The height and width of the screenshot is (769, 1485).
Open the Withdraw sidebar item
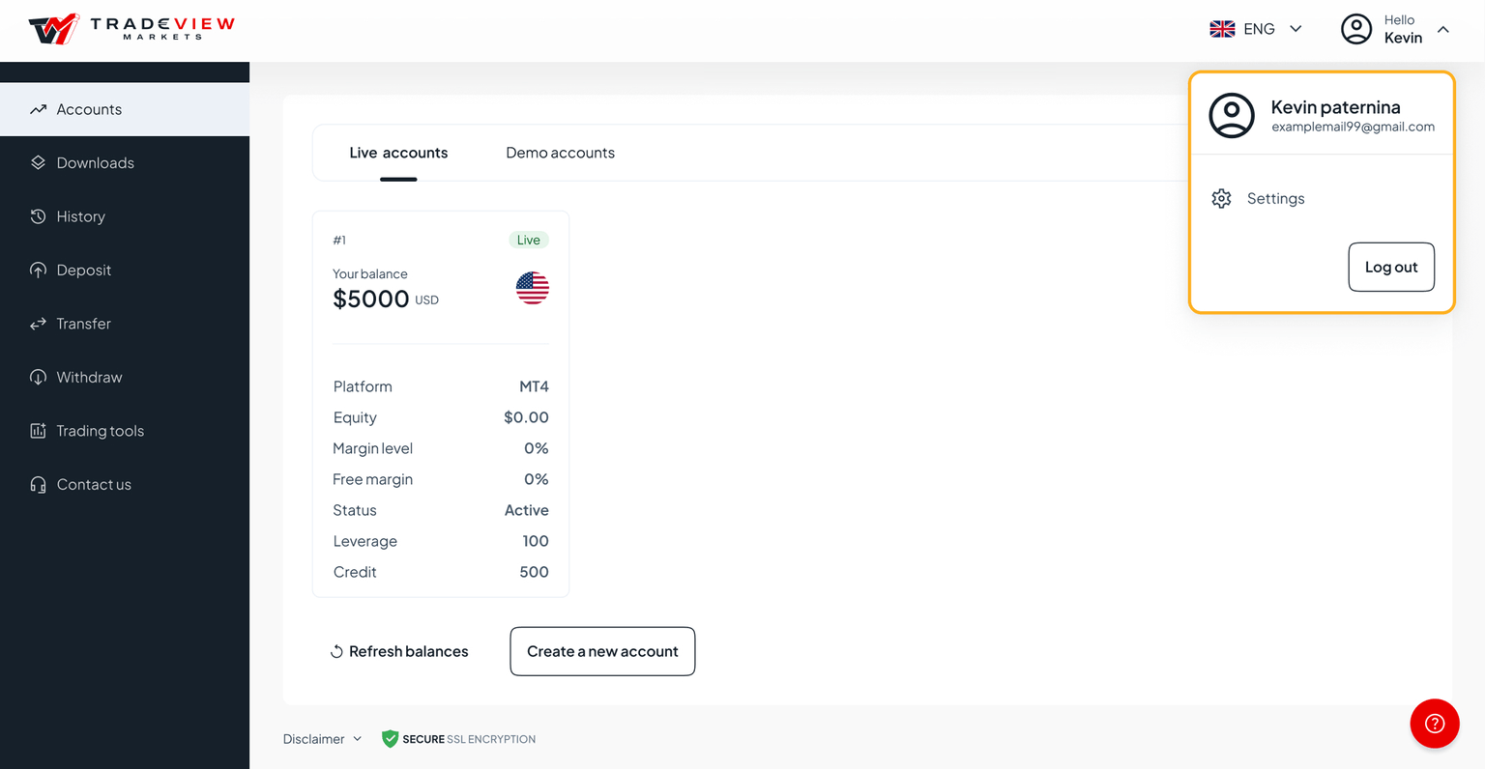[89, 378]
